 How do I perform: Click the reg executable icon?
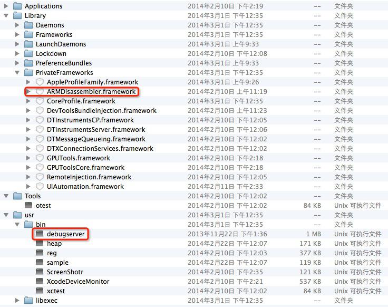click(x=40, y=253)
